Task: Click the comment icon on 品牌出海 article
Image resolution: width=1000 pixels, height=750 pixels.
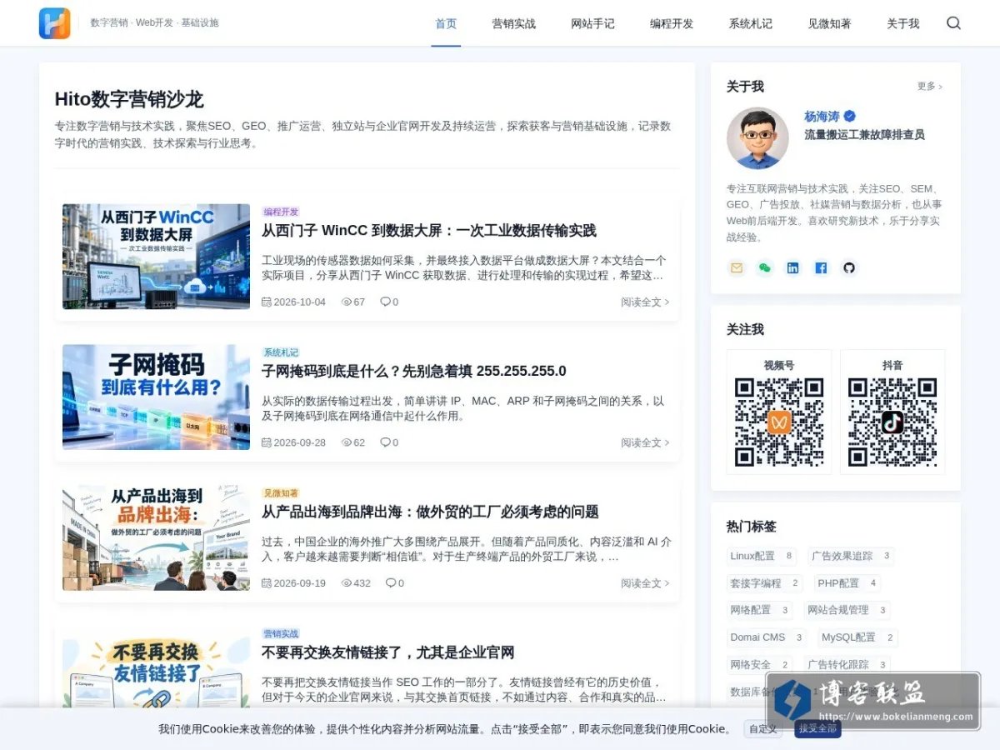Action: pyautogui.click(x=391, y=583)
